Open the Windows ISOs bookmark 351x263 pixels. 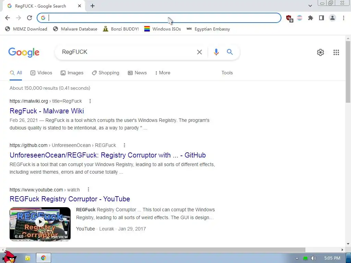[x=162, y=29]
